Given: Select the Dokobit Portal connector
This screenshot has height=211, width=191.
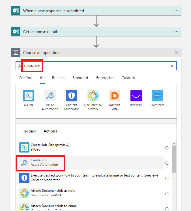Looking at the screenshot, I should [114, 96].
